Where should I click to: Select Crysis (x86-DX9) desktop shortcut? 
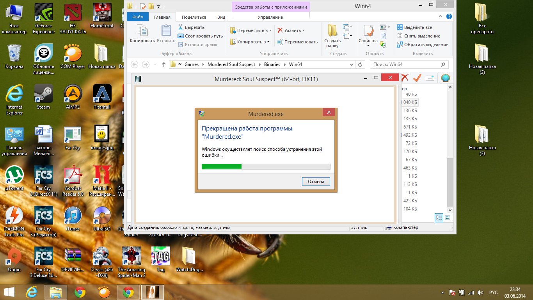pyautogui.click(x=102, y=262)
